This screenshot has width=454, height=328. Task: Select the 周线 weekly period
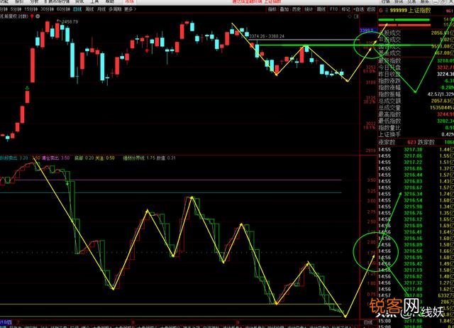pyautogui.click(x=89, y=9)
